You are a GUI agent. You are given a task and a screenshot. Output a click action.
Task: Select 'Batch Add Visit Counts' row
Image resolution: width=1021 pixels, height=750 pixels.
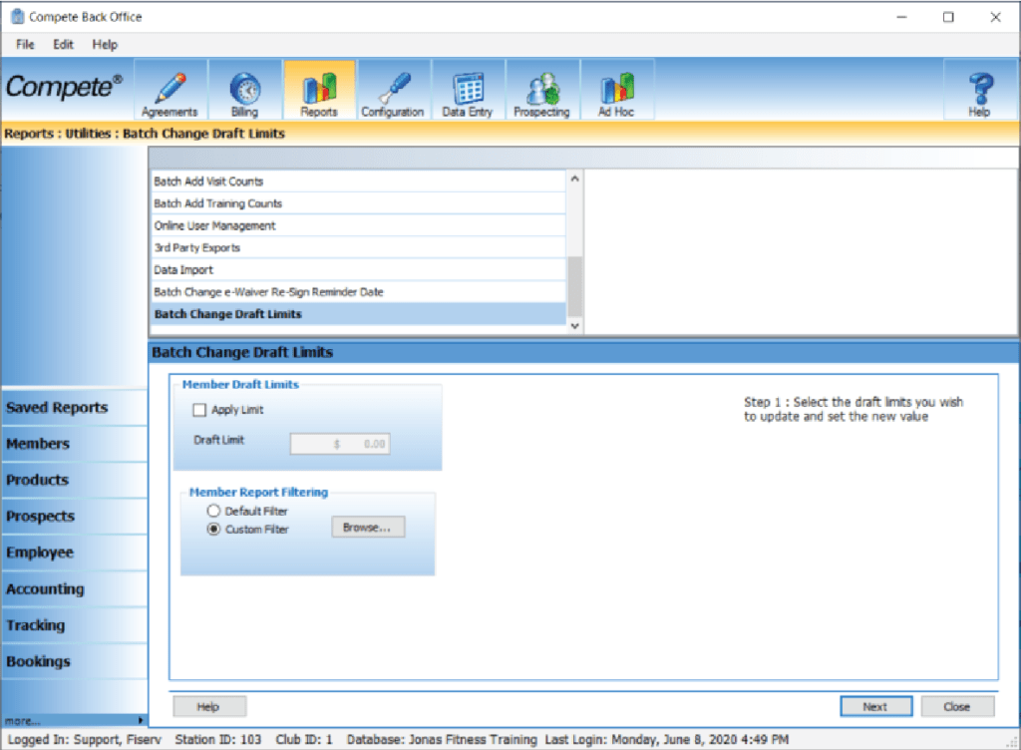[359, 182]
